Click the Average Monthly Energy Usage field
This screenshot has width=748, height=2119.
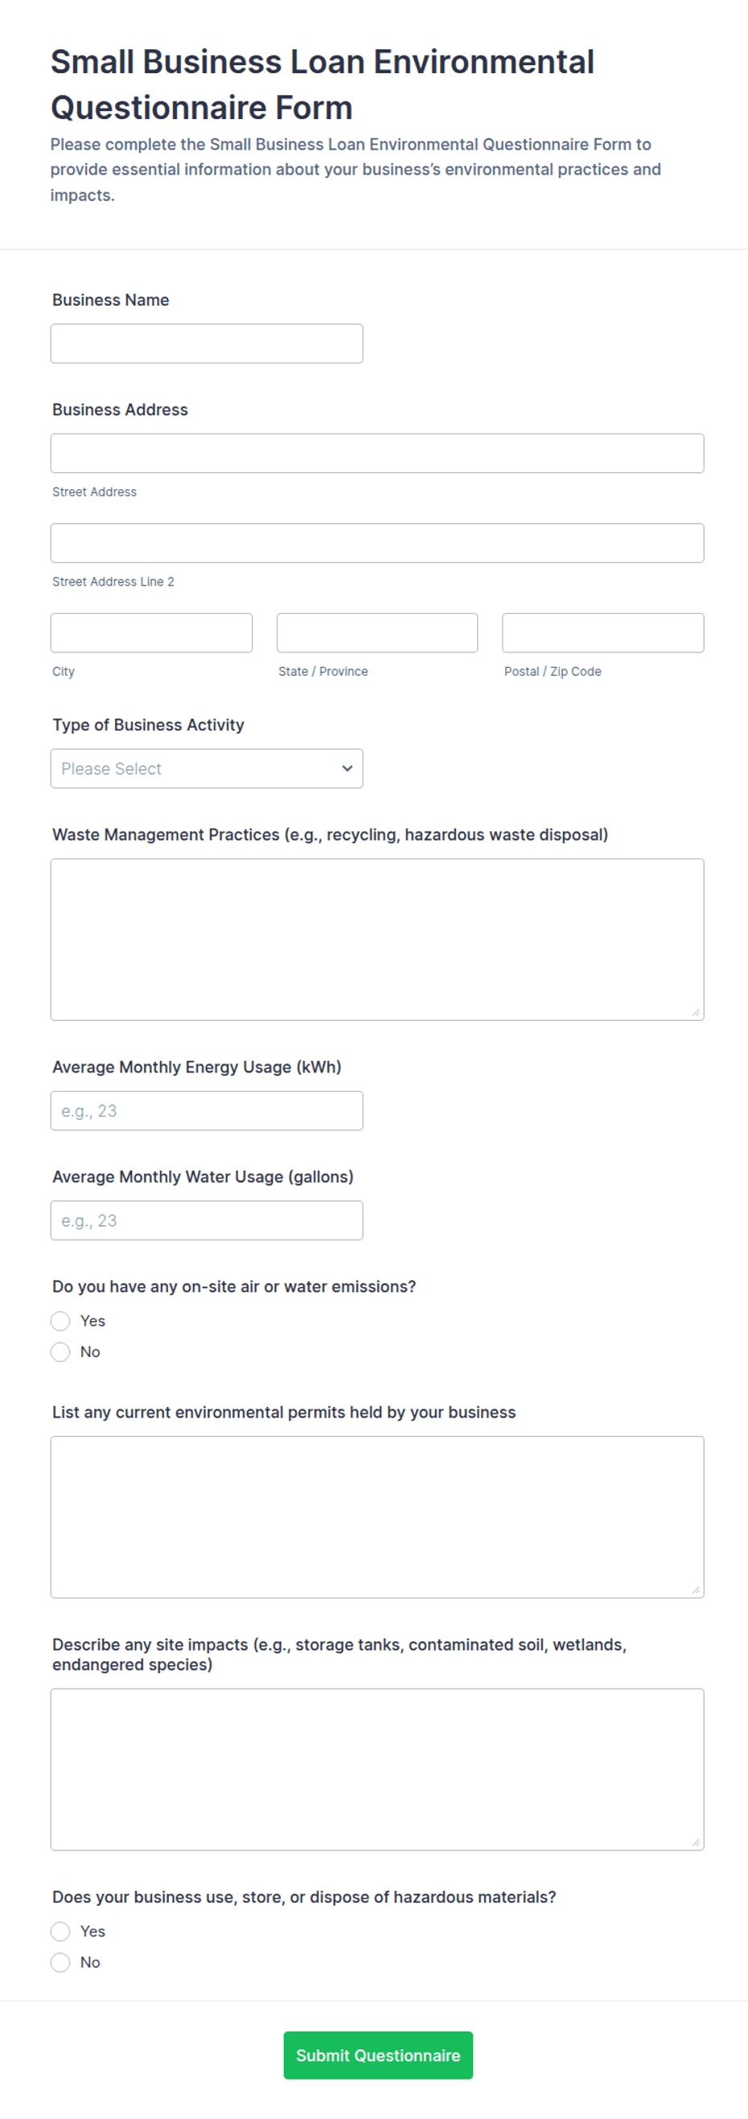click(207, 1110)
